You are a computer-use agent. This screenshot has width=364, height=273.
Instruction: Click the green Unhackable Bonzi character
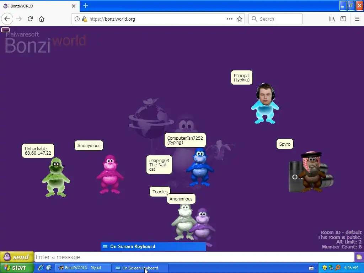click(x=56, y=177)
